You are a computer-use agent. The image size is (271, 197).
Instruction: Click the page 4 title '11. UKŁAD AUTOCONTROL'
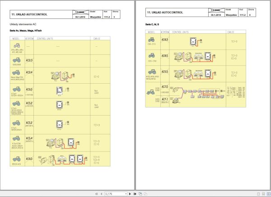[x=165, y=13]
